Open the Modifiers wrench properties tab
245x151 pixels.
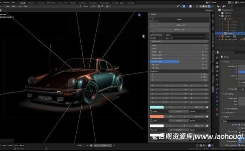coord(217,89)
